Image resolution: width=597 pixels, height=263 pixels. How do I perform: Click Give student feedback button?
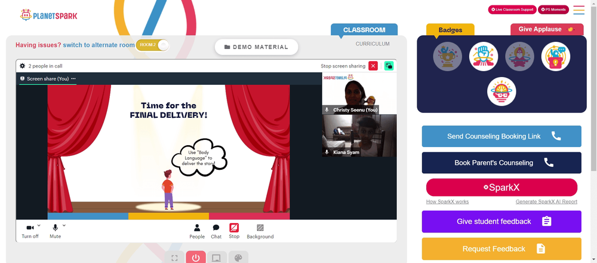pos(501,221)
